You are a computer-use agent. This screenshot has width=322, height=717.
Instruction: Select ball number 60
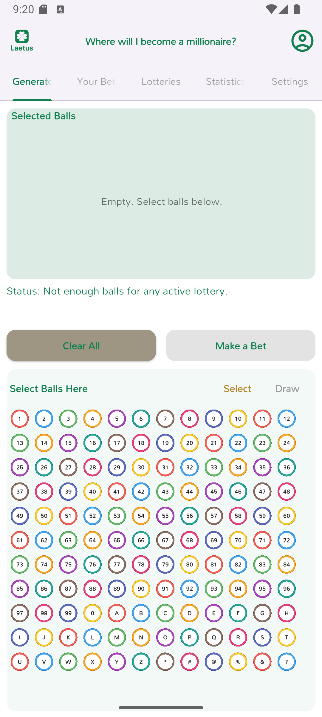pyautogui.click(x=287, y=516)
